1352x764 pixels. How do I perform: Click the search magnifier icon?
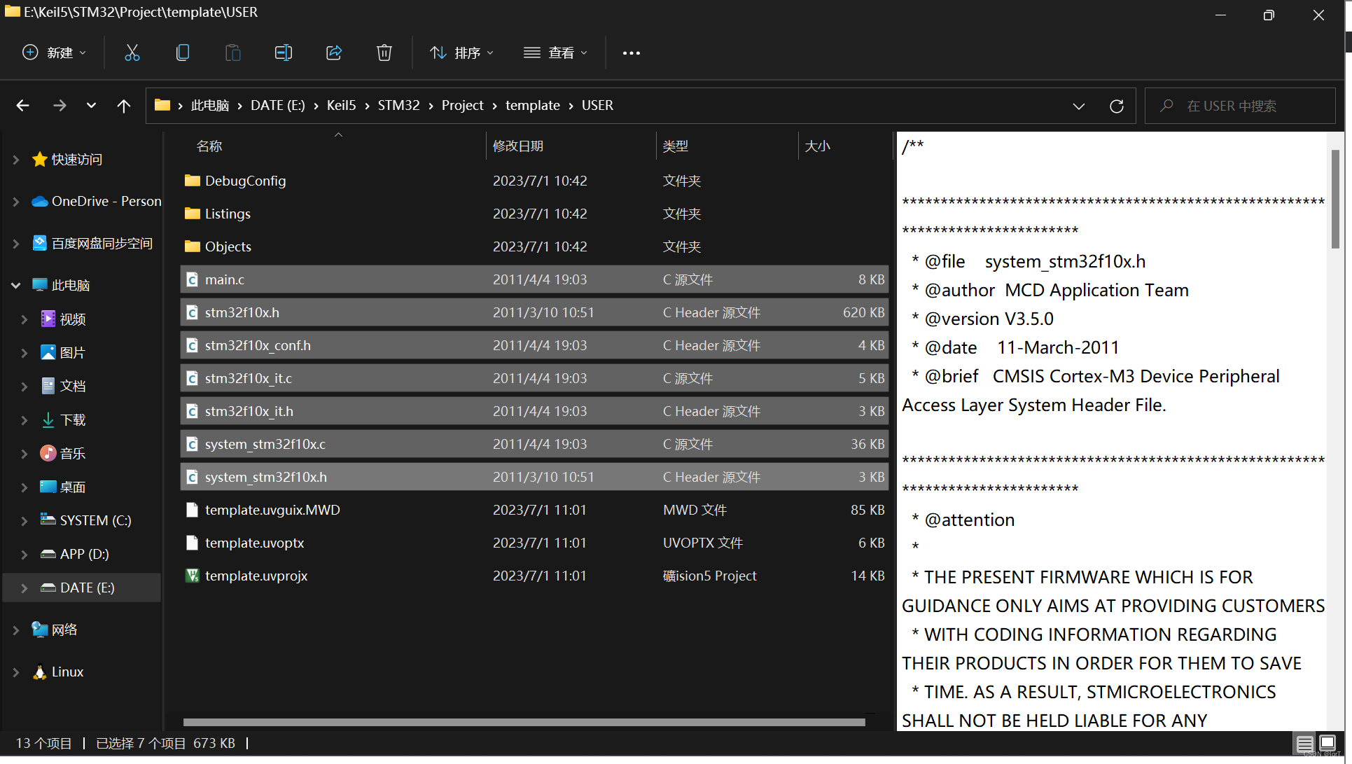[x=1166, y=106]
